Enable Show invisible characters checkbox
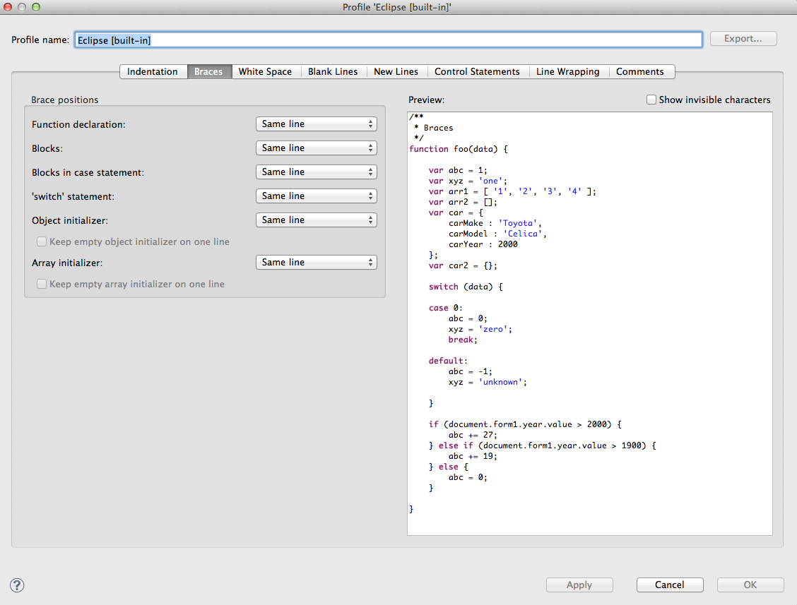797x605 pixels. tap(651, 100)
